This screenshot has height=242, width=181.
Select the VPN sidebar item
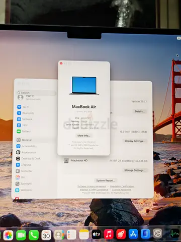[x=22, y=125]
